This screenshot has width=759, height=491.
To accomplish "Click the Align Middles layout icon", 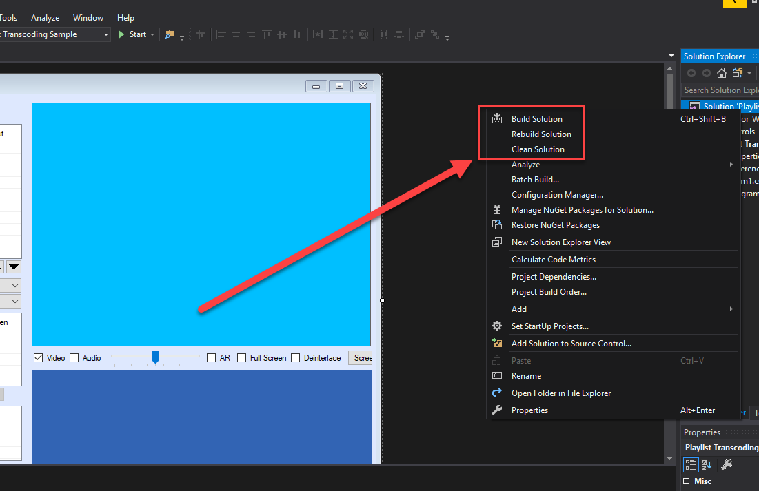I will (x=282, y=34).
